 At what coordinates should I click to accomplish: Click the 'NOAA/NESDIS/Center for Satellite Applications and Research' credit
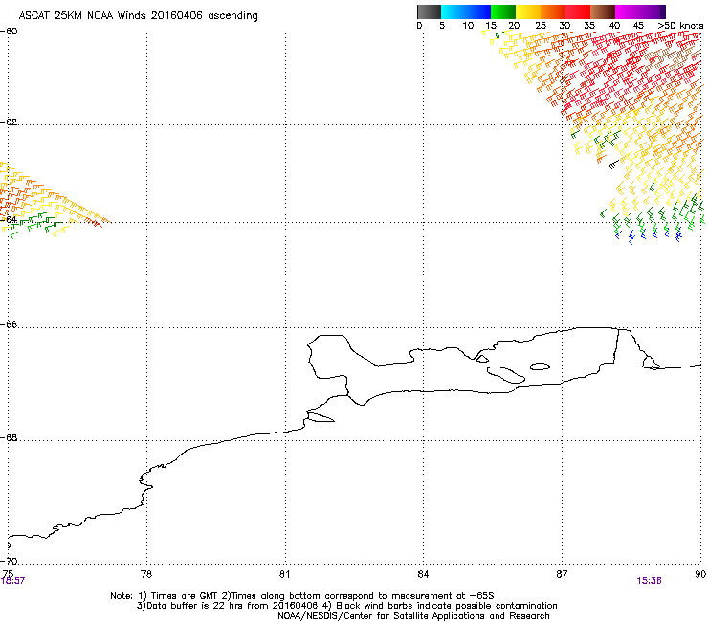pyautogui.click(x=413, y=616)
